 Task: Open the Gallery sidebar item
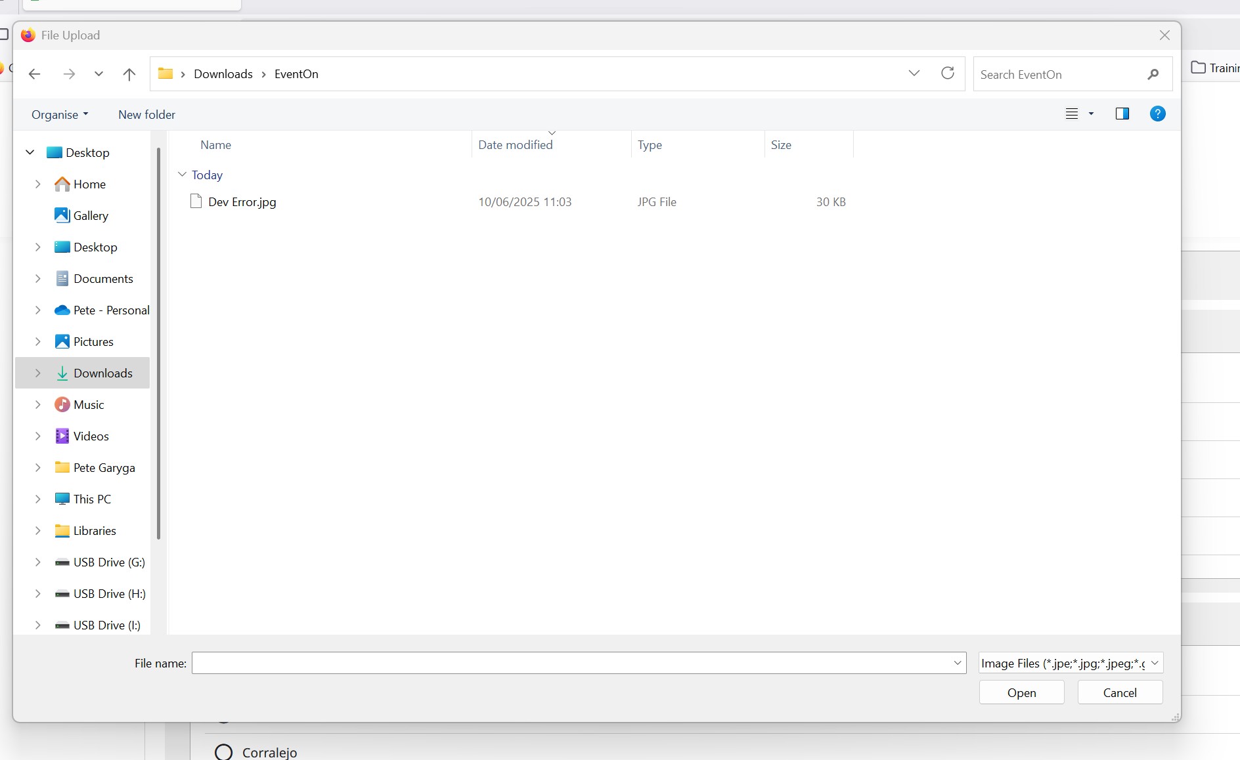click(90, 216)
